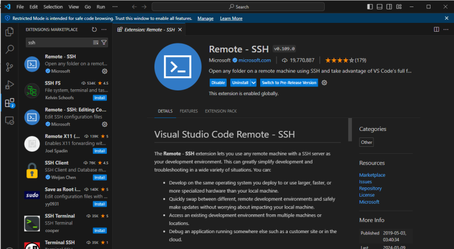Install the SSH Terminal extension
This screenshot has height=249, width=454.
tap(100, 230)
